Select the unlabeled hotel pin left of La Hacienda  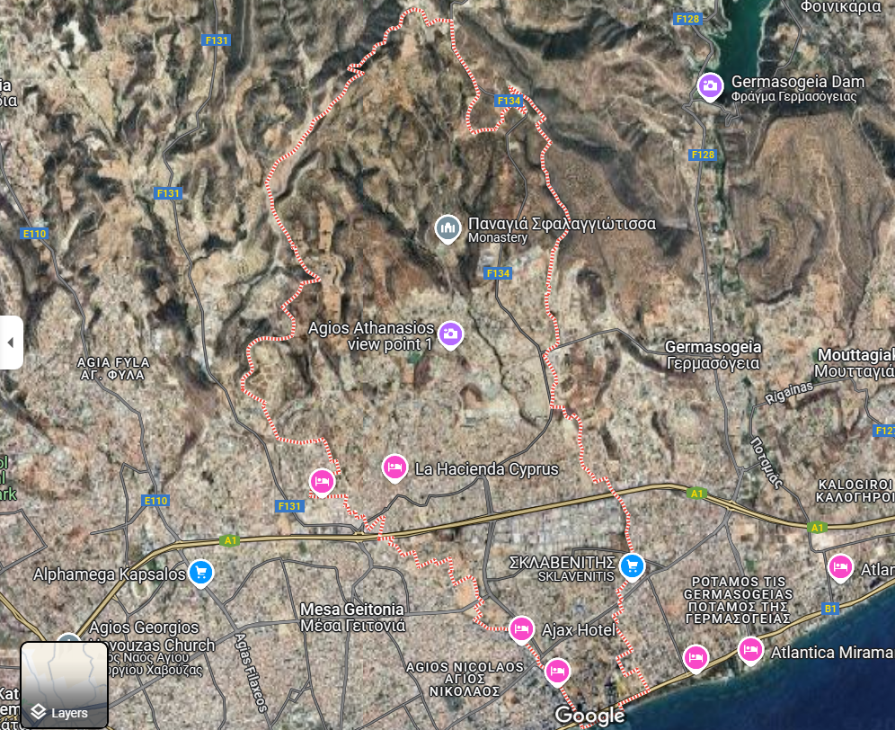[322, 482]
